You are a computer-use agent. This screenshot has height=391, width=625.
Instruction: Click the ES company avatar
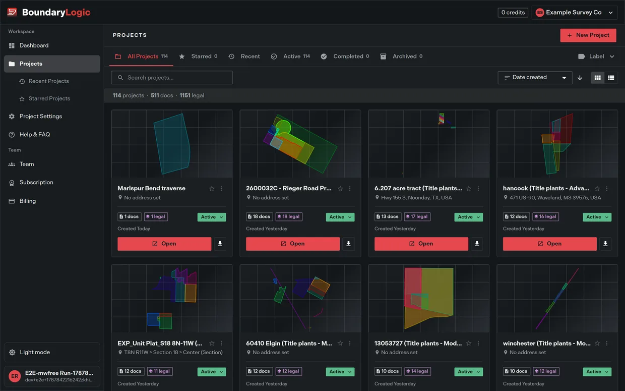pyautogui.click(x=540, y=13)
